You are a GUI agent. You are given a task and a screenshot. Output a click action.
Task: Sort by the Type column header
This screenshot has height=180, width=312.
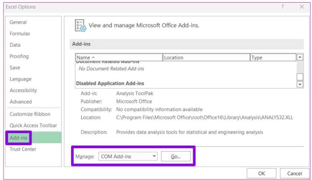point(273,58)
